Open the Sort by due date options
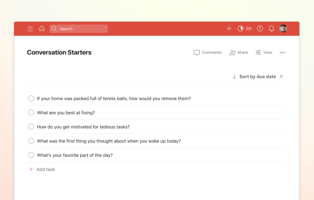The width and height of the screenshot is (314, 200). point(257,77)
